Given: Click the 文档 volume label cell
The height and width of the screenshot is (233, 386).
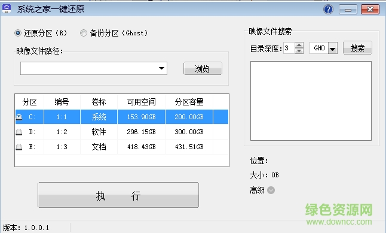Looking at the screenshot, I should coord(99,147).
